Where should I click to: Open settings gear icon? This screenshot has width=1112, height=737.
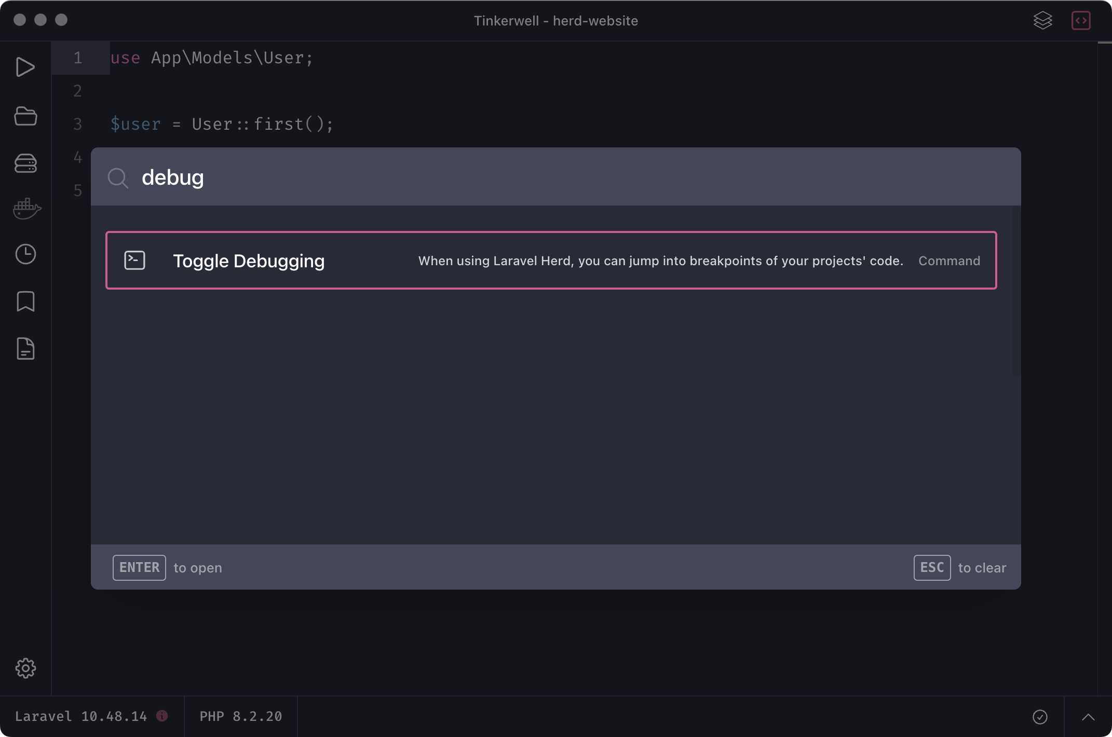click(25, 668)
